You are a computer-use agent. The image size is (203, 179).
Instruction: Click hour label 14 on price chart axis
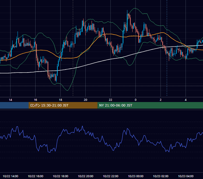(x=10, y=100)
